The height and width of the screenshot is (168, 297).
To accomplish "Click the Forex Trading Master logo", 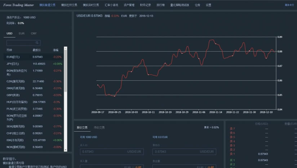I will [19, 5].
